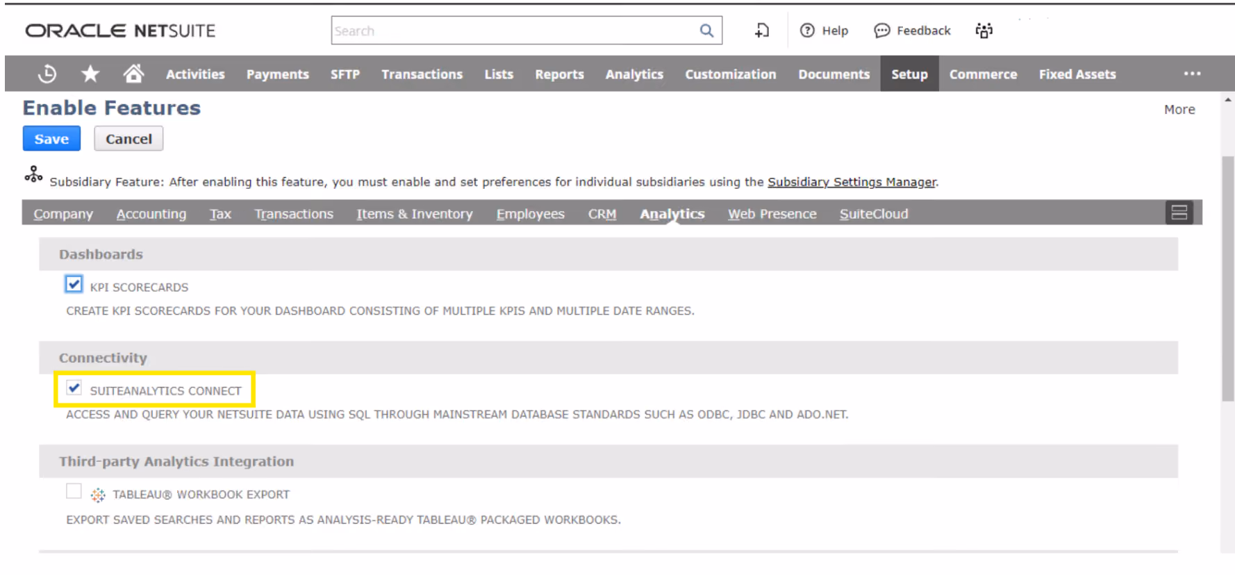Click the Feedback text link
This screenshot has height=575, width=1235.
tap(924, 31)
